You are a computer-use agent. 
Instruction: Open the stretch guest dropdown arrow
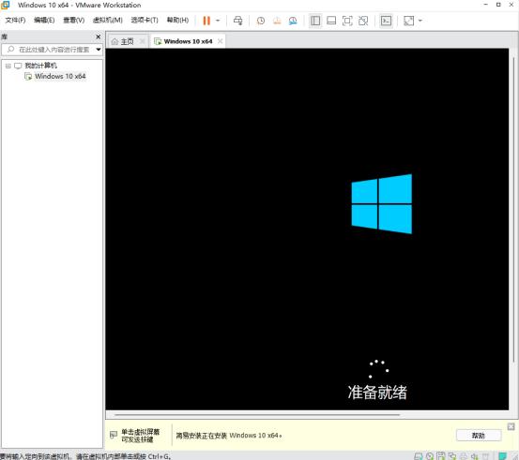420,21
